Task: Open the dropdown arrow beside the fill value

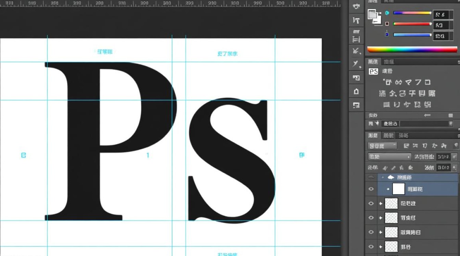Action: [x=455, y=168]
